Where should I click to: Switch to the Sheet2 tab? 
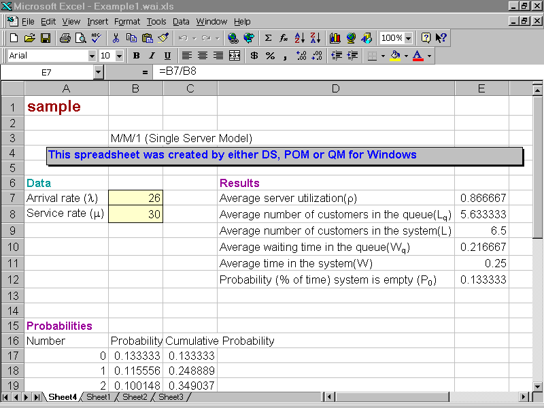point(134,397)
